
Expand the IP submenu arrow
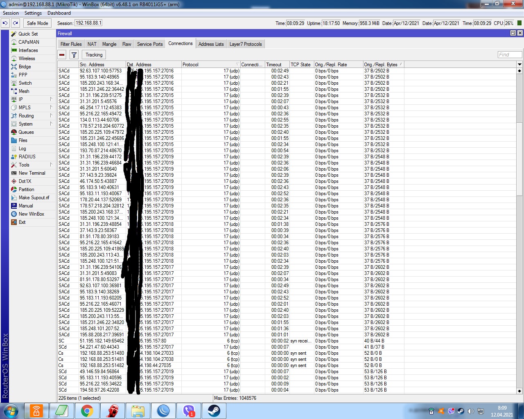coord(51,99)
